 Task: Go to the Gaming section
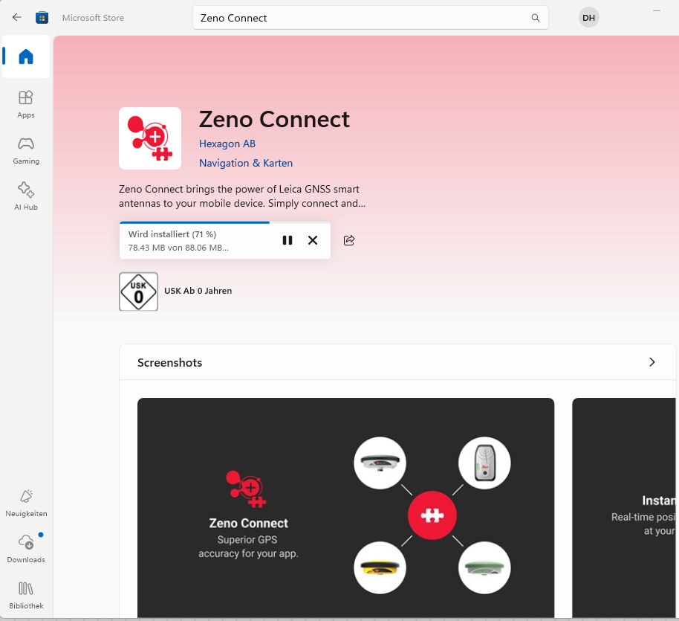pyautogui.click(x=26, y=150)
